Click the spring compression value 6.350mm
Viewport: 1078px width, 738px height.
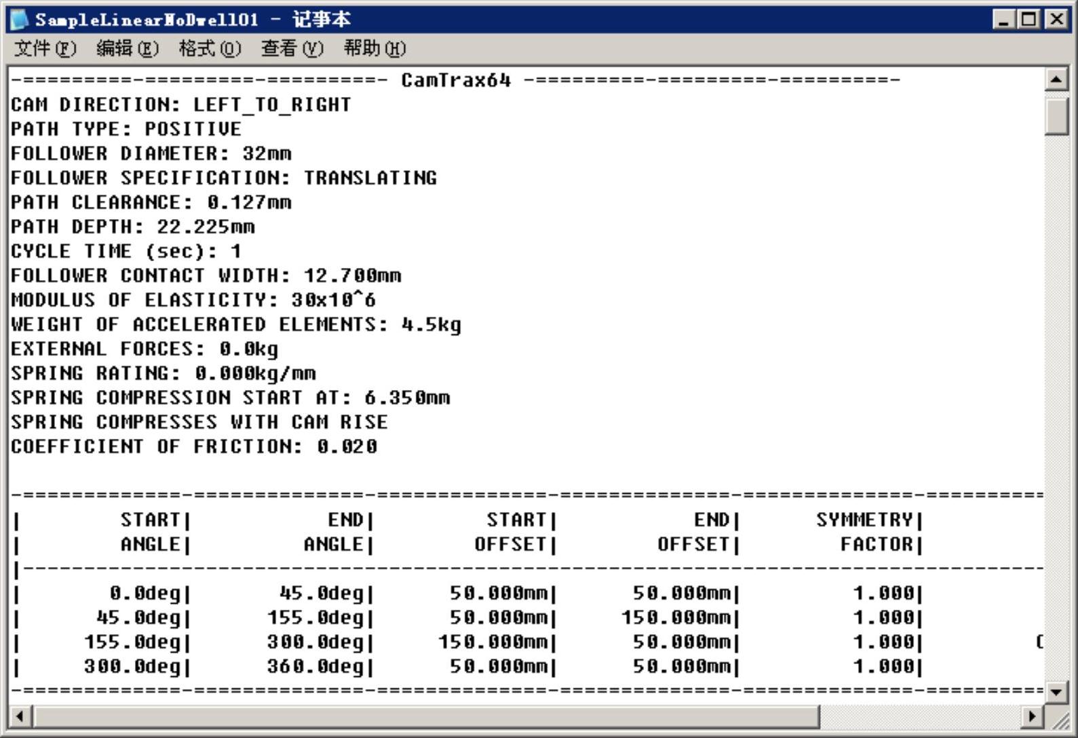407,397
